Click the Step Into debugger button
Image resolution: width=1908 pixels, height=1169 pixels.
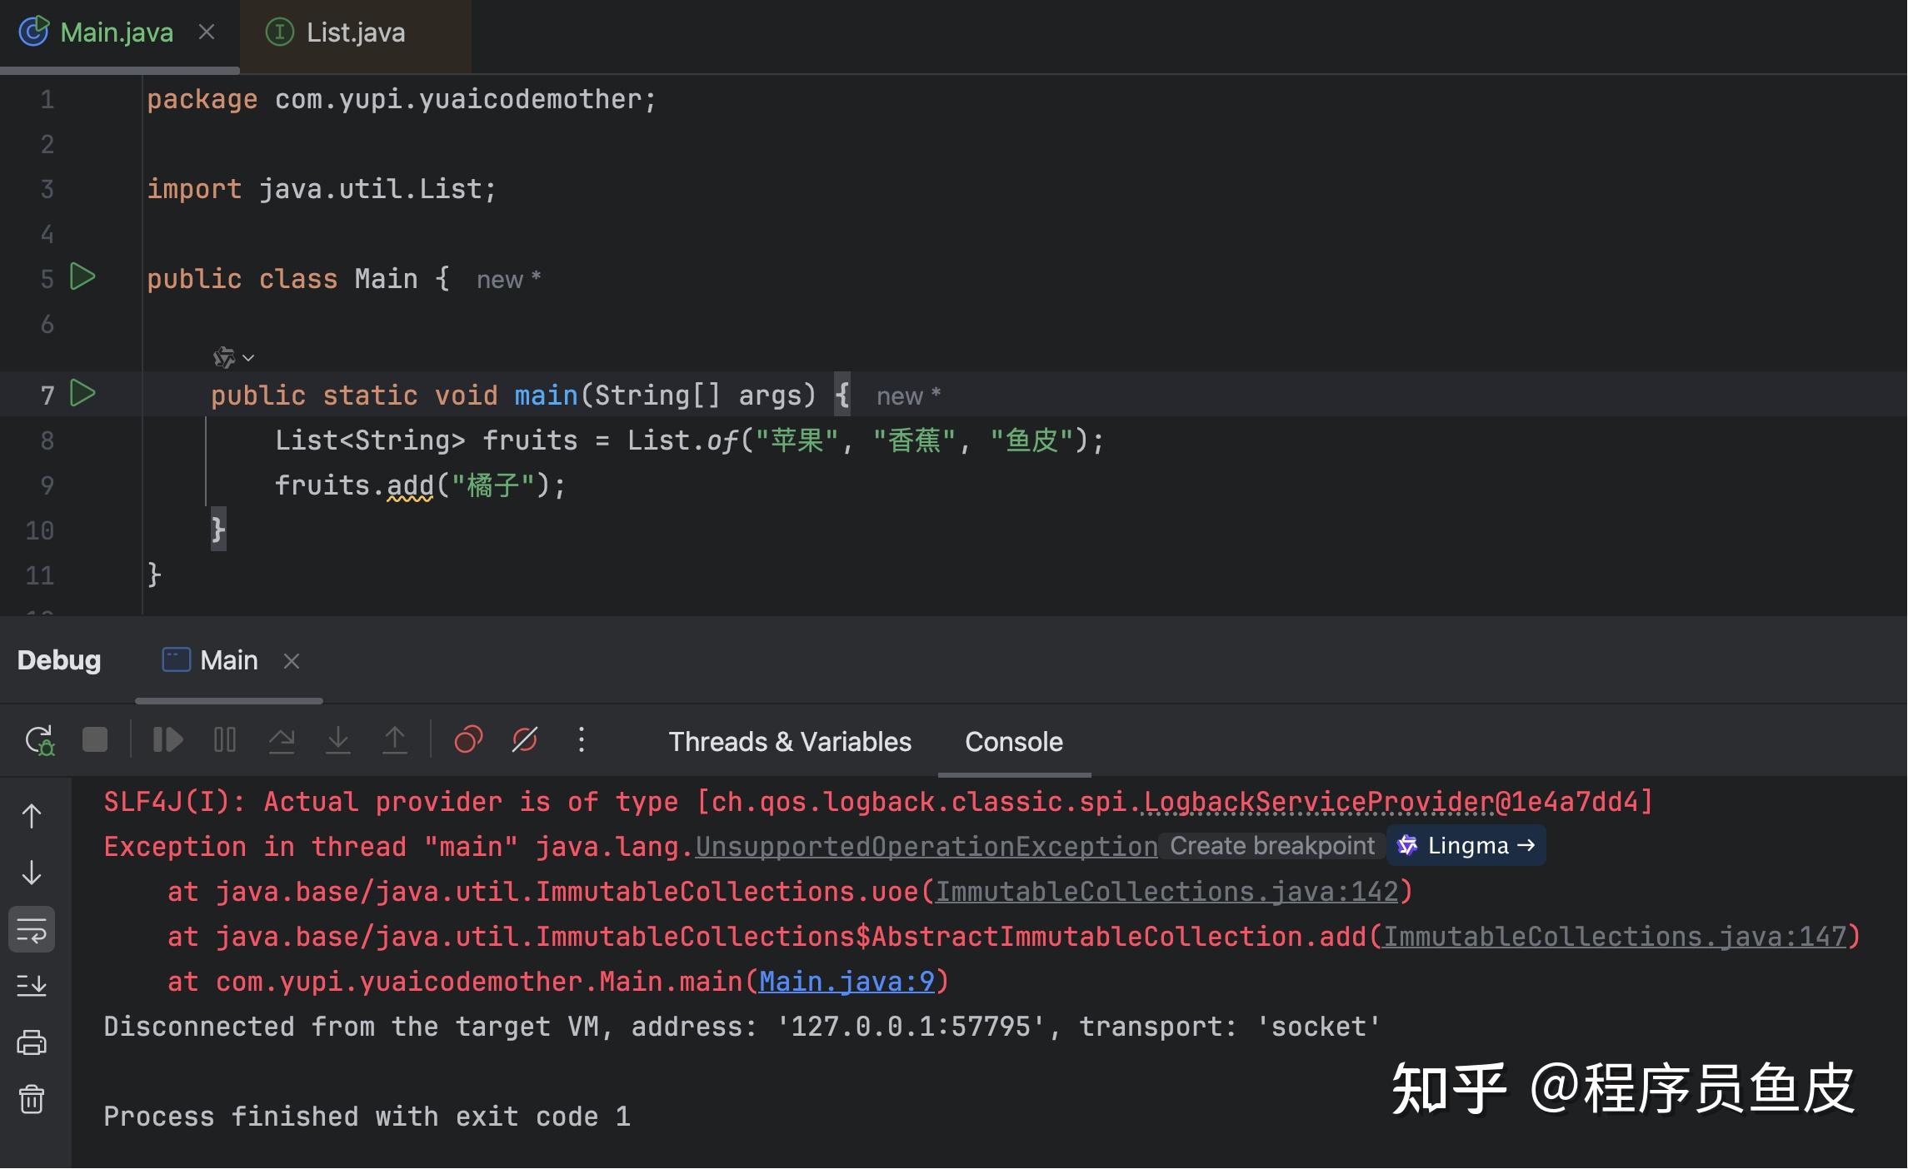(338, 740)
